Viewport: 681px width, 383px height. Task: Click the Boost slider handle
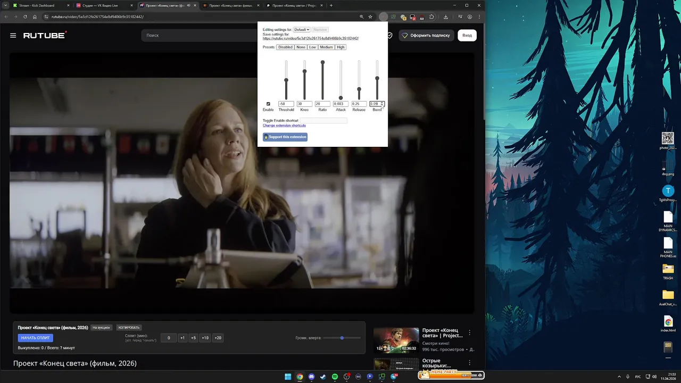coord(377,79)
